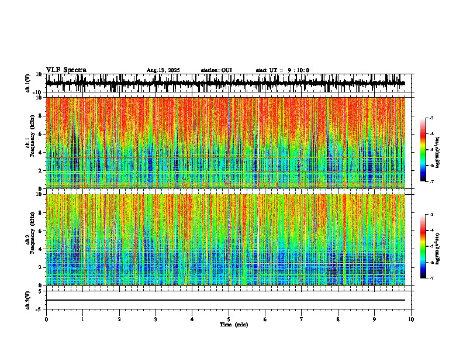463x358 pixels.
Task: Click the ch.1 spectrogram panel
Action: coord(229,143)
